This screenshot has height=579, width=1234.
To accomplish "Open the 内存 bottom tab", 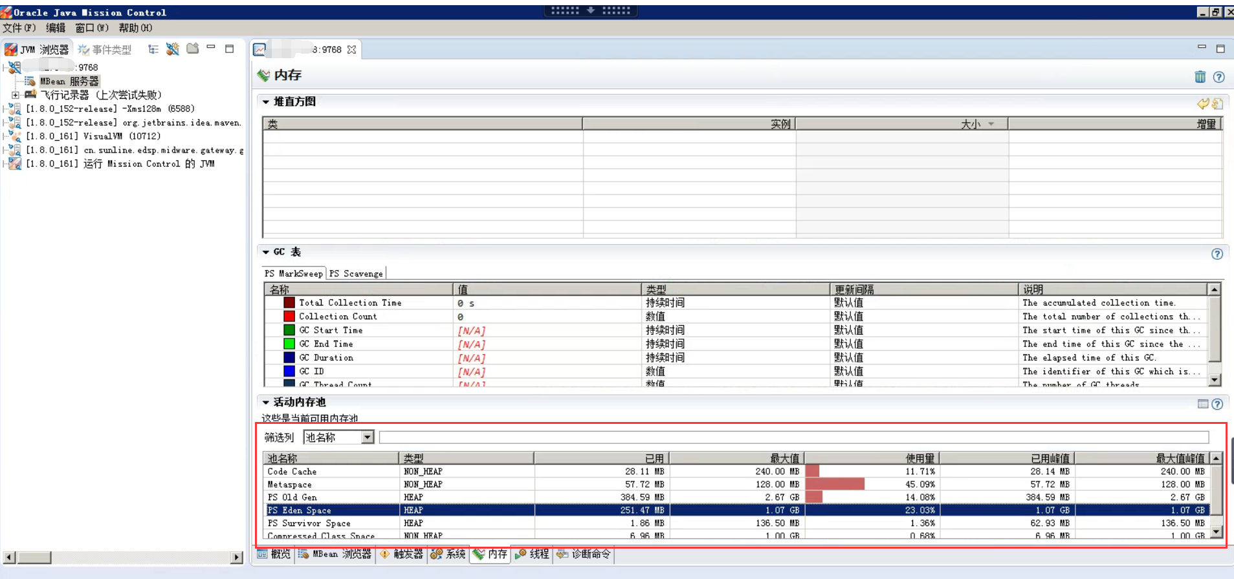I will coord(490,554).
